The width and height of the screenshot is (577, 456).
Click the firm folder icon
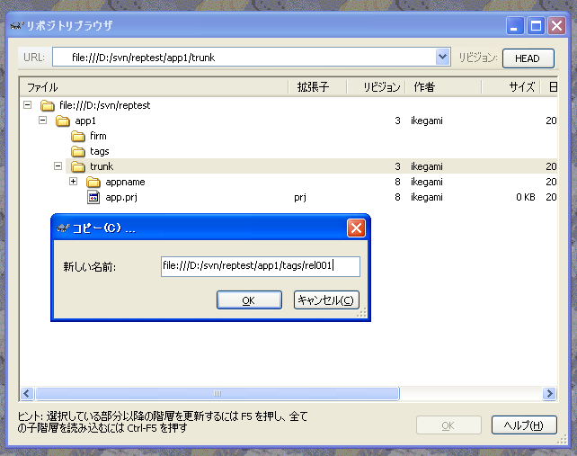click(77, 137)
